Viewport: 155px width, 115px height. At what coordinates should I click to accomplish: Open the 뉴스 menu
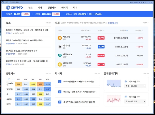tap(30, 8)
